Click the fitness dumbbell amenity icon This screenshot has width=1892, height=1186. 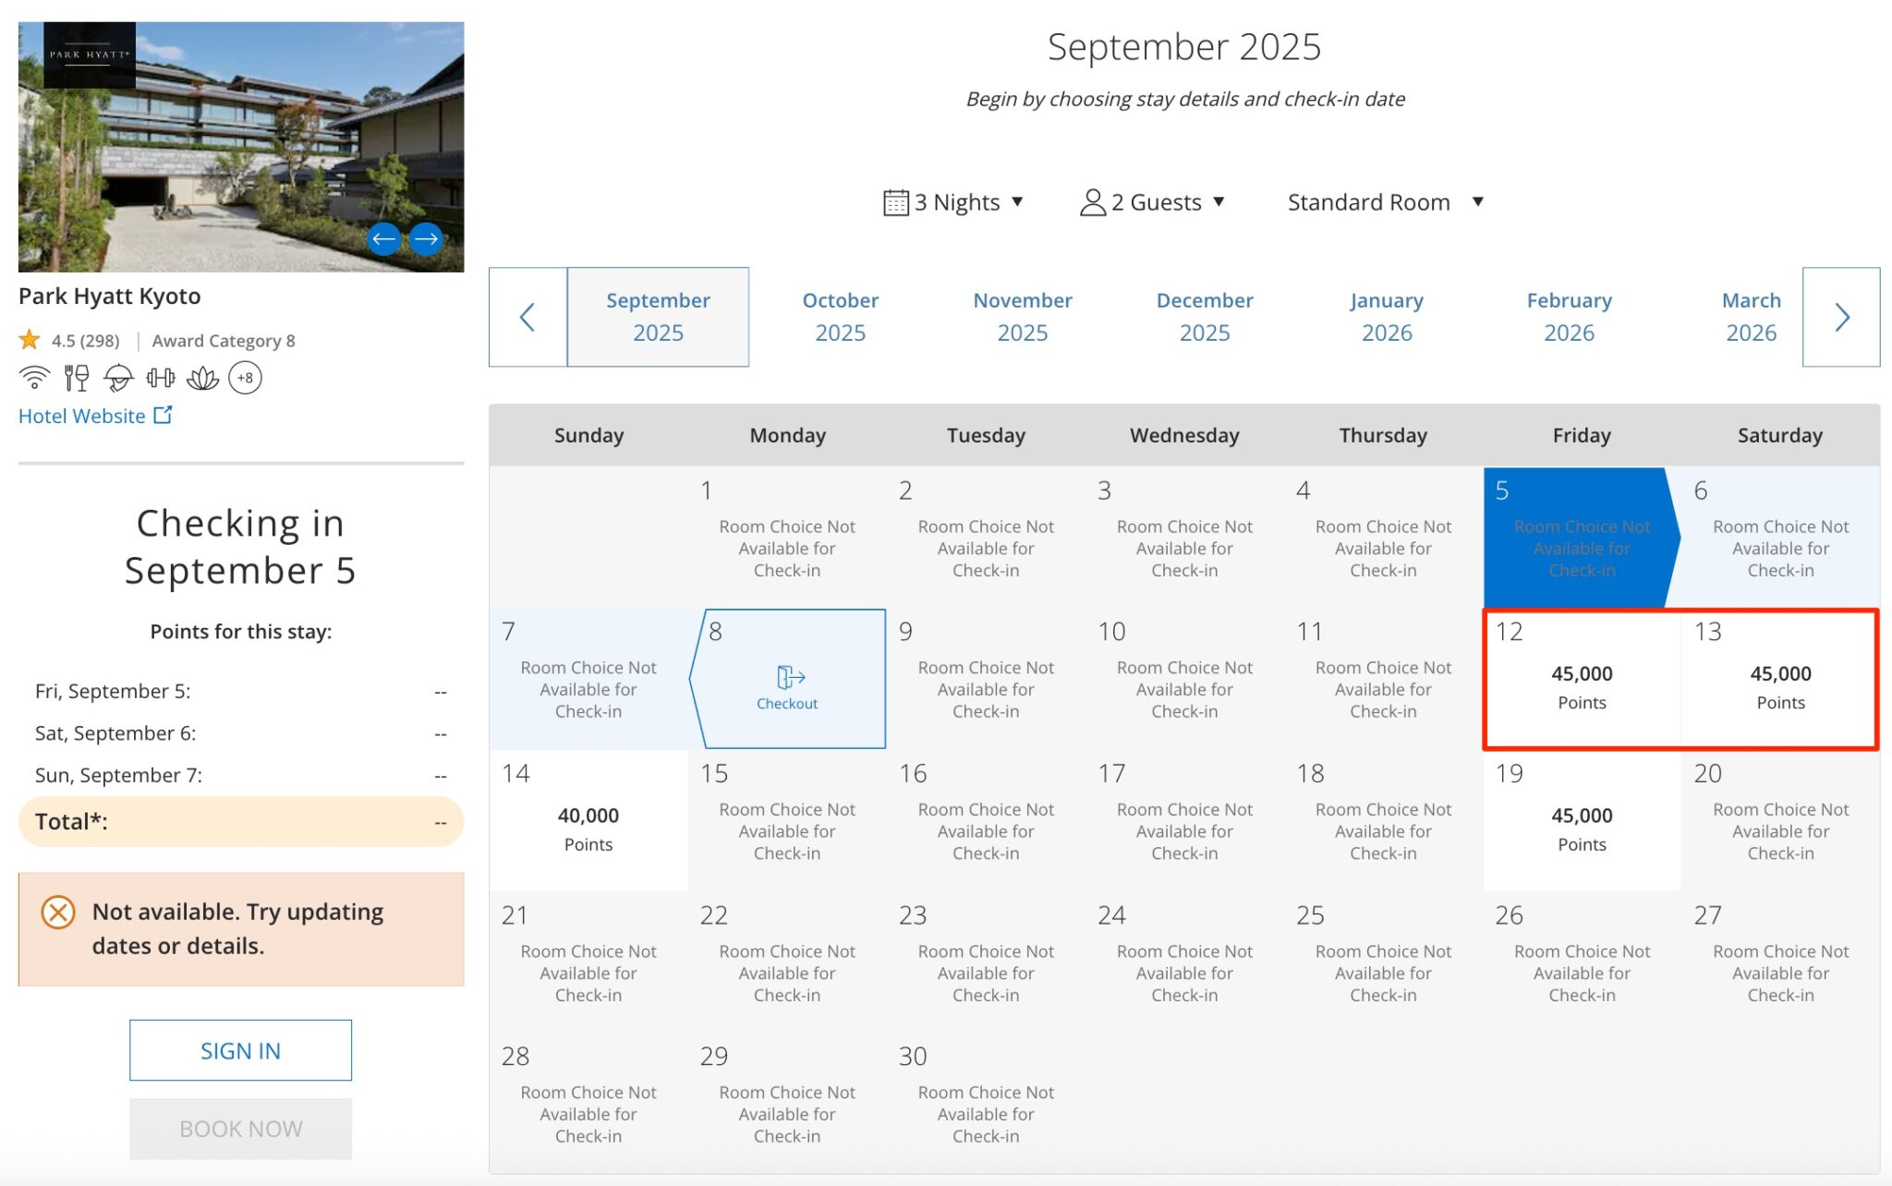[x=160, y=378]
